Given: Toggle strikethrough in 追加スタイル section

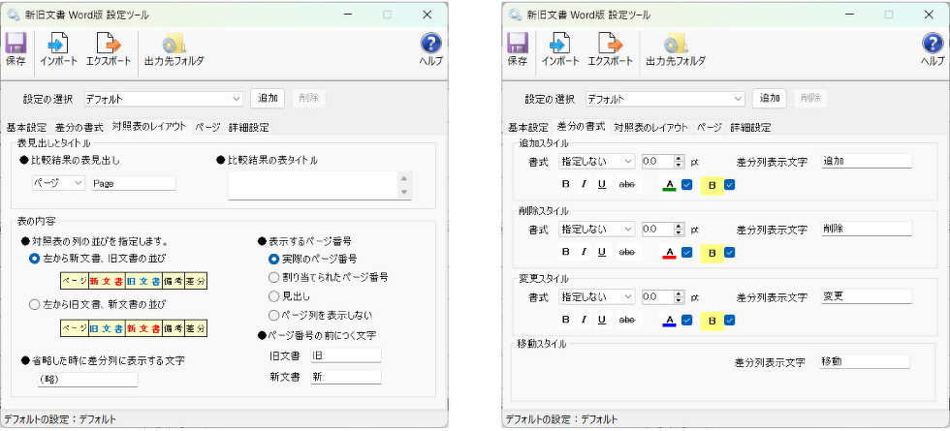Looking at the screenshot, I should coord(627,185).
